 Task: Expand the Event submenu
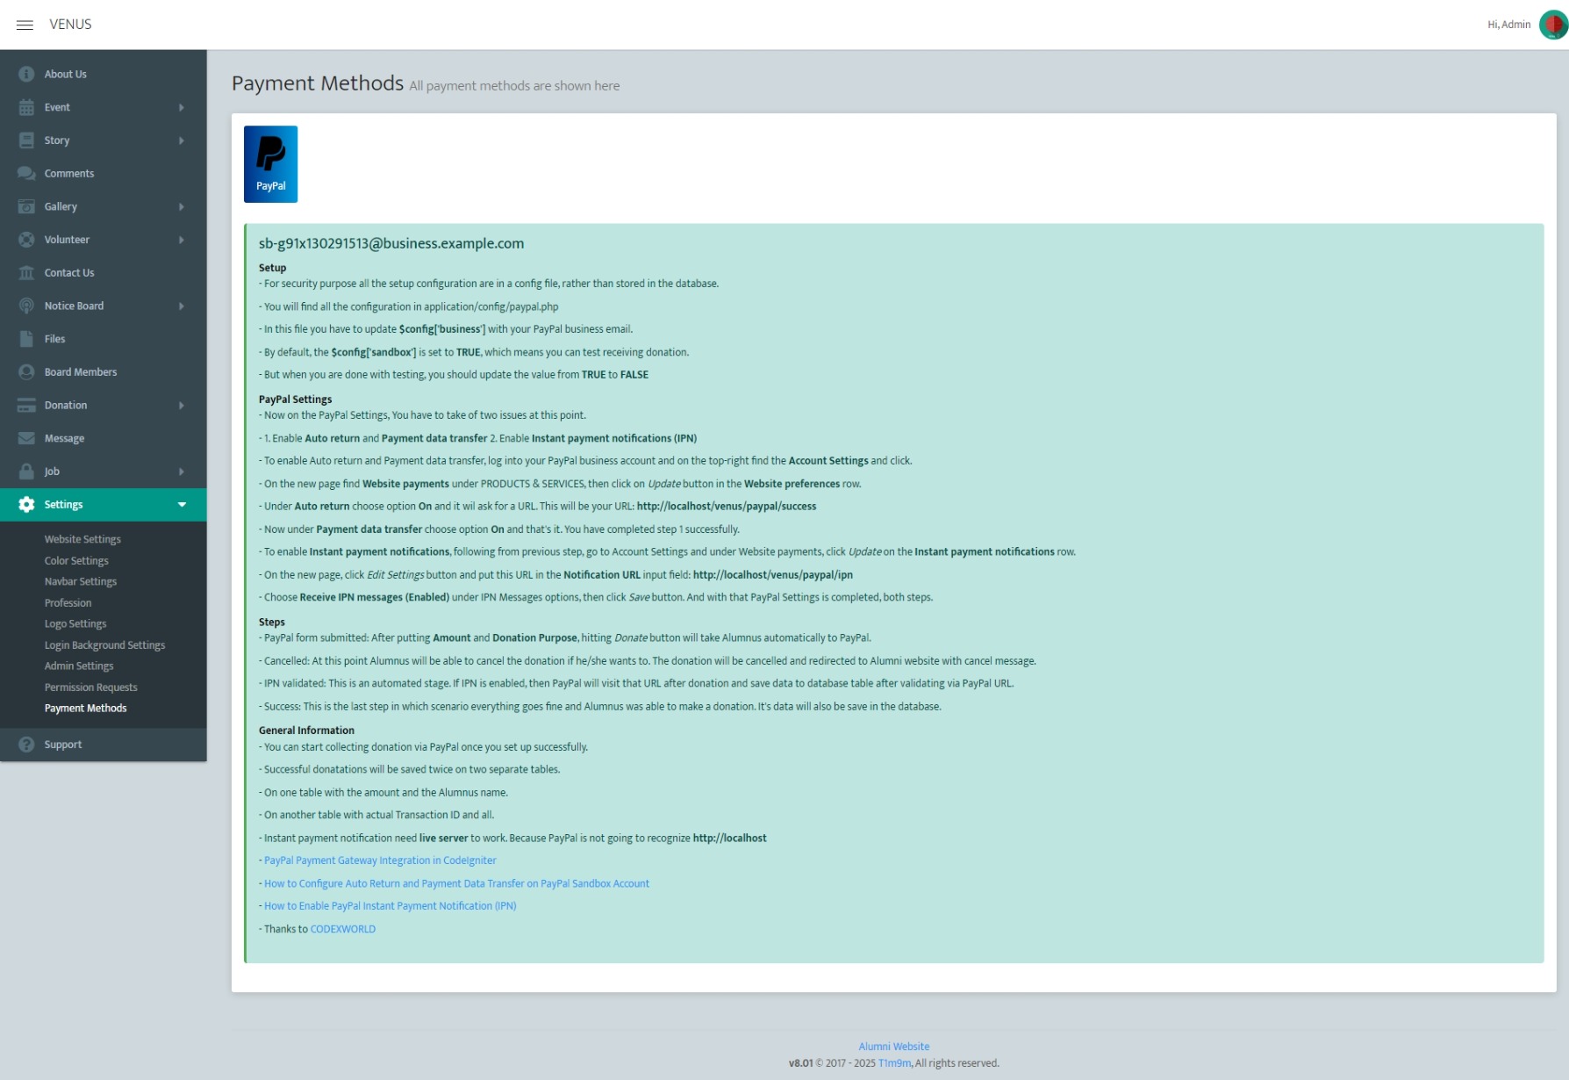point(182,106)
